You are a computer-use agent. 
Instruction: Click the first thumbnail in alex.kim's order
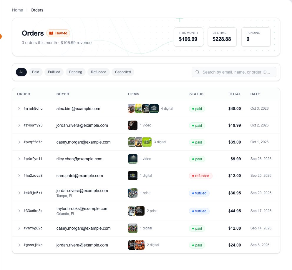point(131,109)
